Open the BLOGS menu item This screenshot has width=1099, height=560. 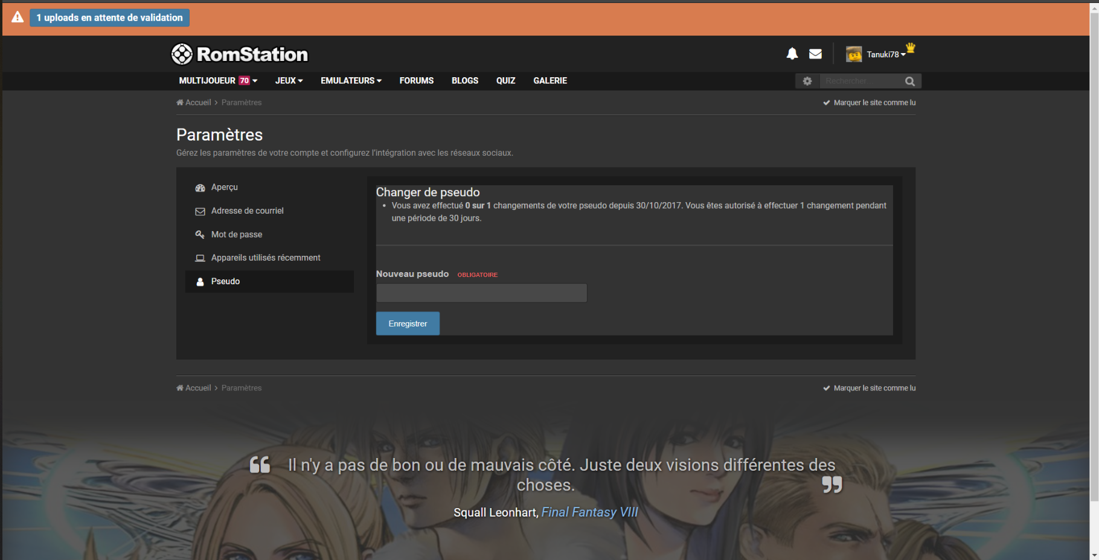pos(465,81)
